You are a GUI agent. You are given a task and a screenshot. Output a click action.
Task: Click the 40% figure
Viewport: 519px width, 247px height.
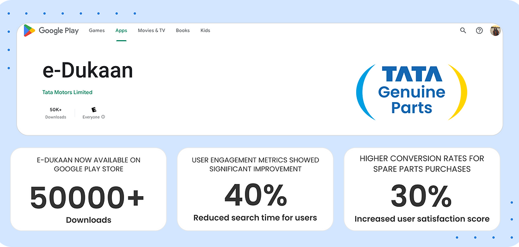(255, 195)
